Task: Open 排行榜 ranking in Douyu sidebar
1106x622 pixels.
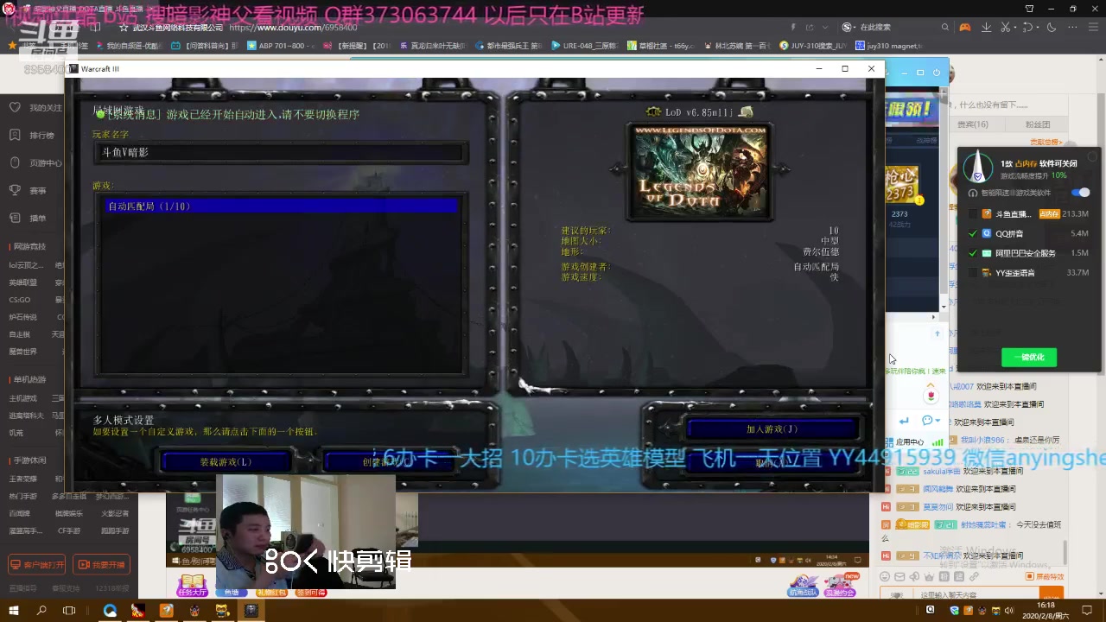Action: click(x=33, y=136)
